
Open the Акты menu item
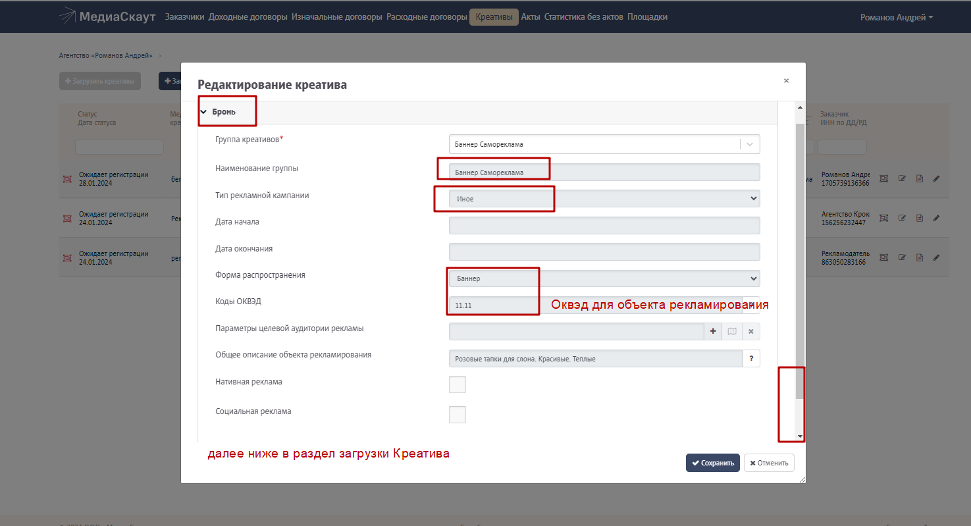[x=531, y=17]
